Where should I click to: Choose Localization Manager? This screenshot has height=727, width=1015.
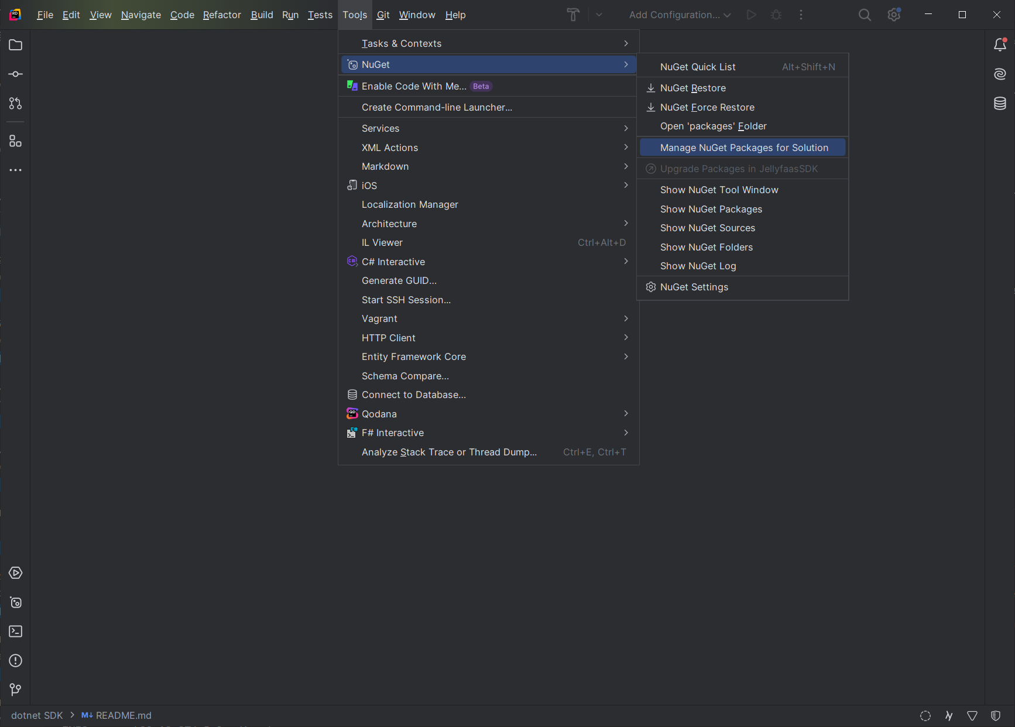click(489, 204)
